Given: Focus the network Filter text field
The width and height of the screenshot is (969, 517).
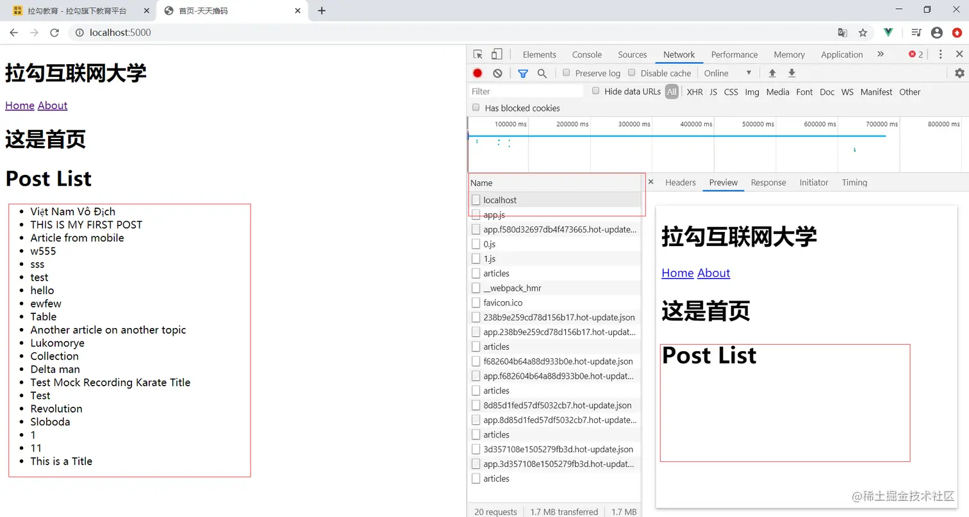Looking at the screenshot, I should (527, 92).
